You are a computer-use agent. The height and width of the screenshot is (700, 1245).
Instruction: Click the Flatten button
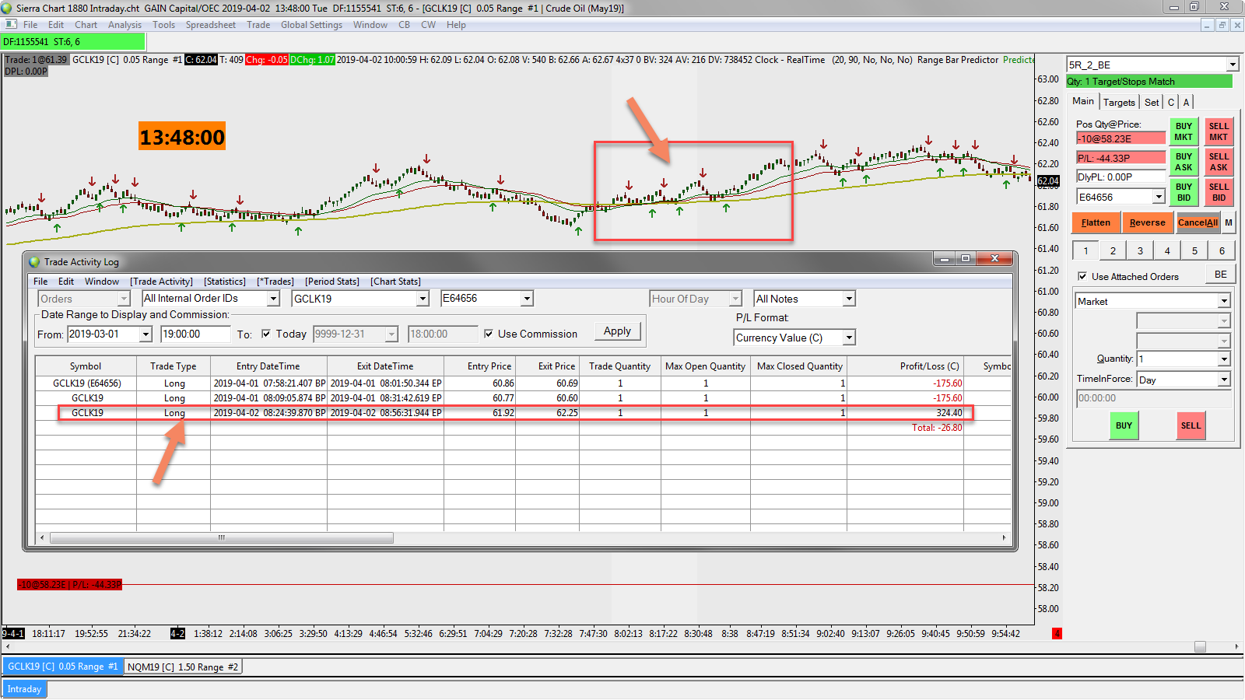(x=1096, y=222)
